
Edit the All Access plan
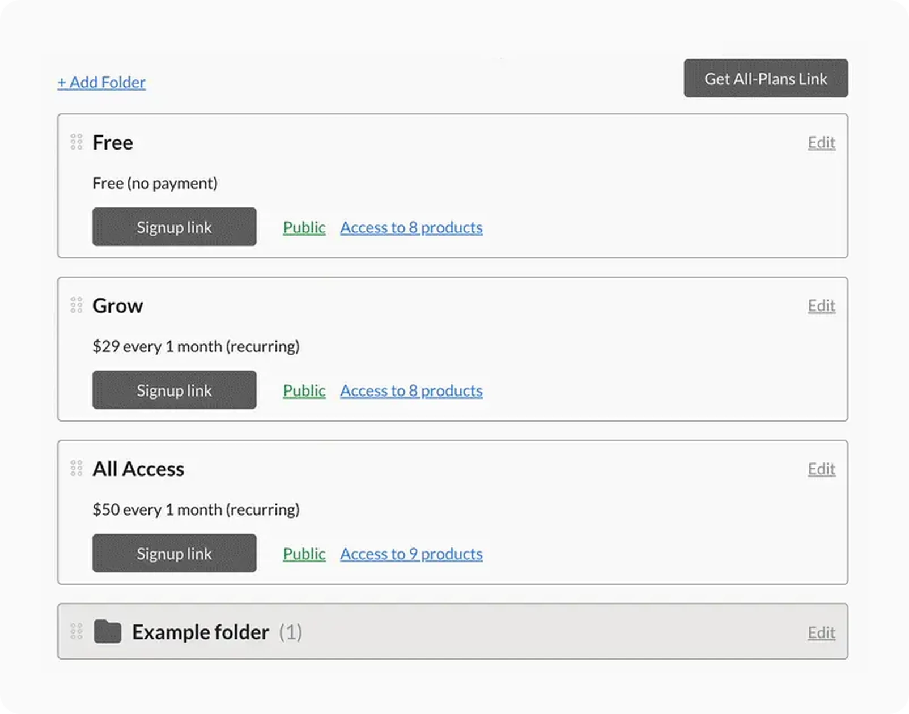coord(821,469)
